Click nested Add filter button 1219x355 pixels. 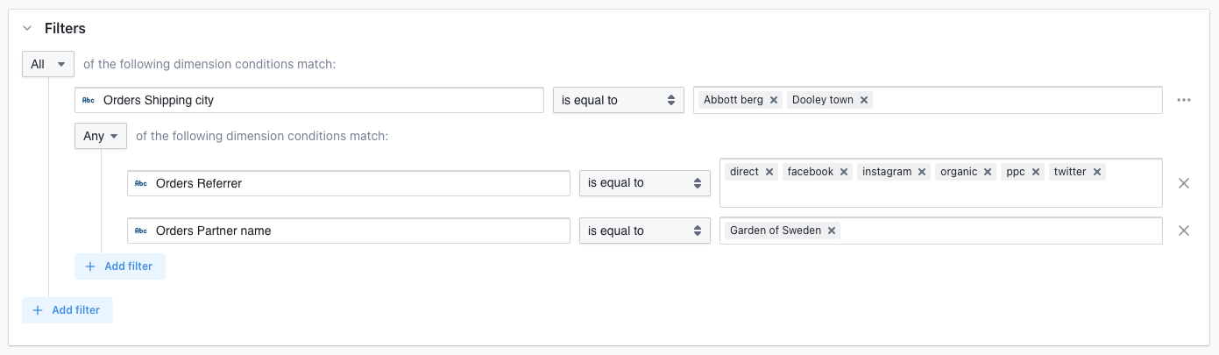pyautogui.click(x=120, y=266)
